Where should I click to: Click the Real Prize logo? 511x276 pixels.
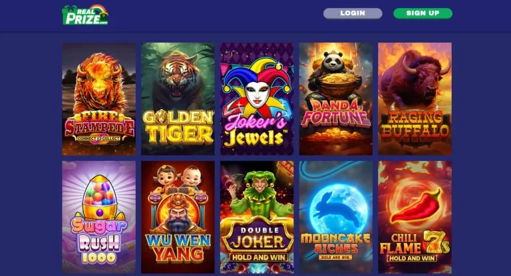[85, 15]
